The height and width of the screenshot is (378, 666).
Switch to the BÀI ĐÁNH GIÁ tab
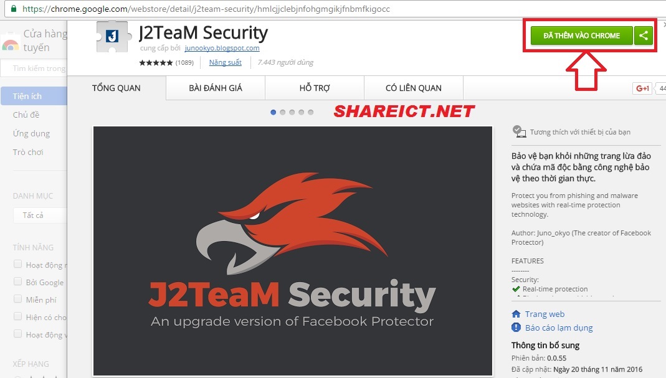point(216,88)
